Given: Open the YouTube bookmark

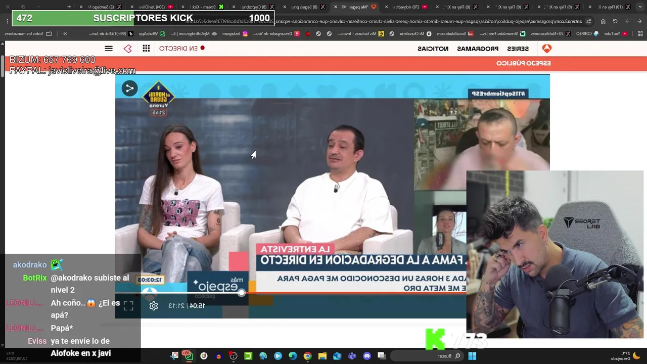Looking at the screenshot, I should [616, 34].
